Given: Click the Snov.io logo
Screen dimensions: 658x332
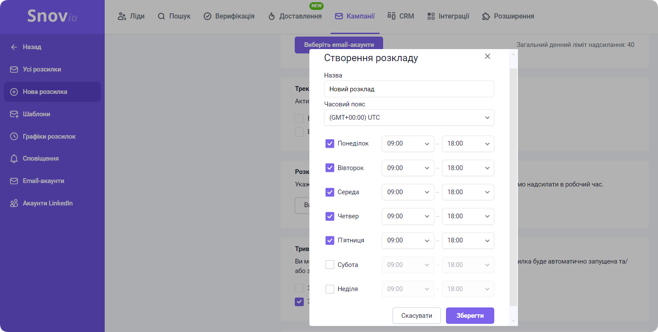Looking at the screenshot, I should 52,16.
